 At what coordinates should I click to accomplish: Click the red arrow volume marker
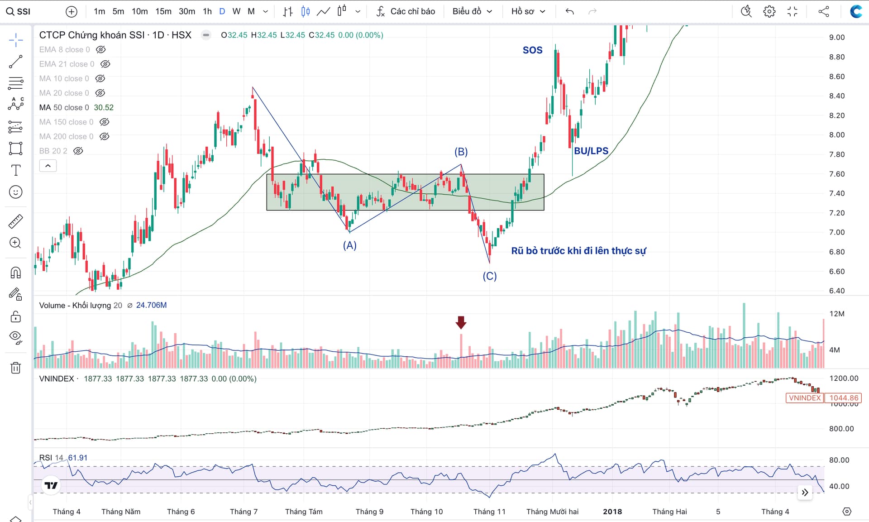click(x=461, y=322)
